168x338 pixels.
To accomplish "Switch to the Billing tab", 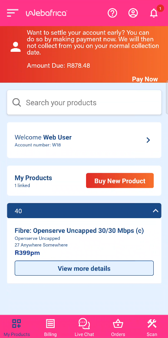I will tap(51, 327).
